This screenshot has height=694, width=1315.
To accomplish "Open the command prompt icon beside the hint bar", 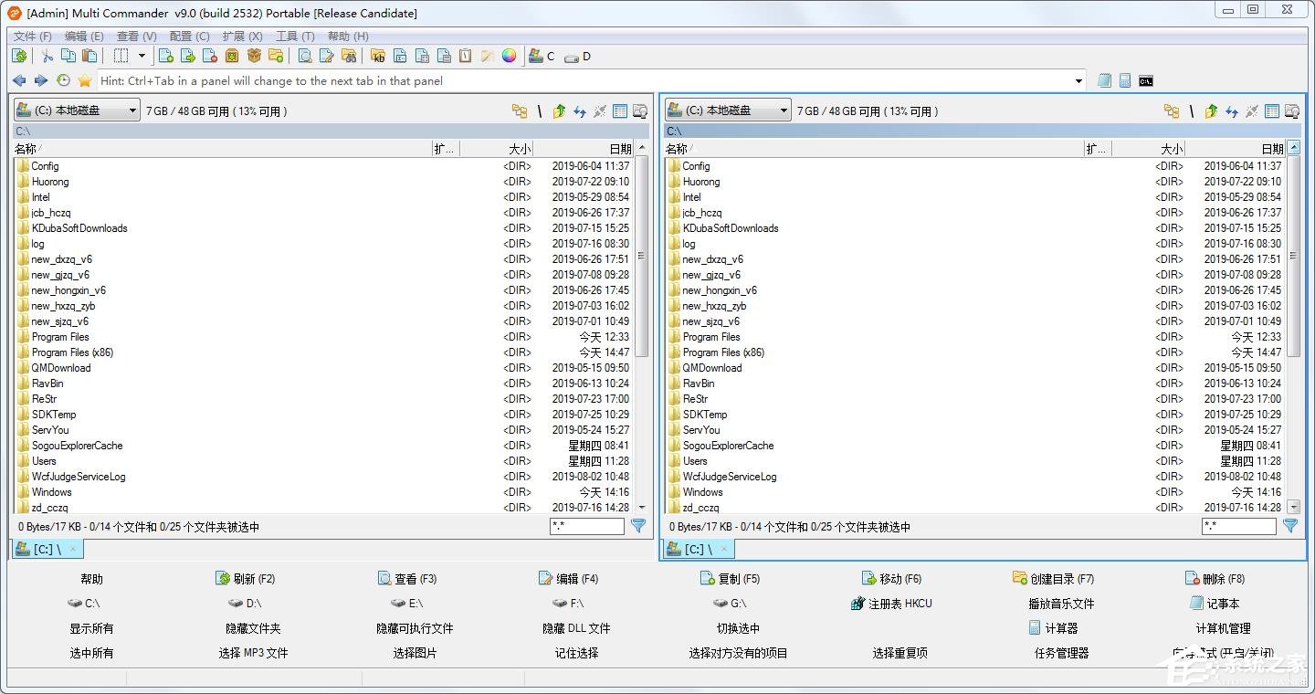I will tap(1145, 81).
